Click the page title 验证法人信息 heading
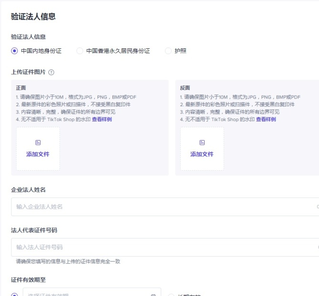319x296 pixels. pos(33,16)
